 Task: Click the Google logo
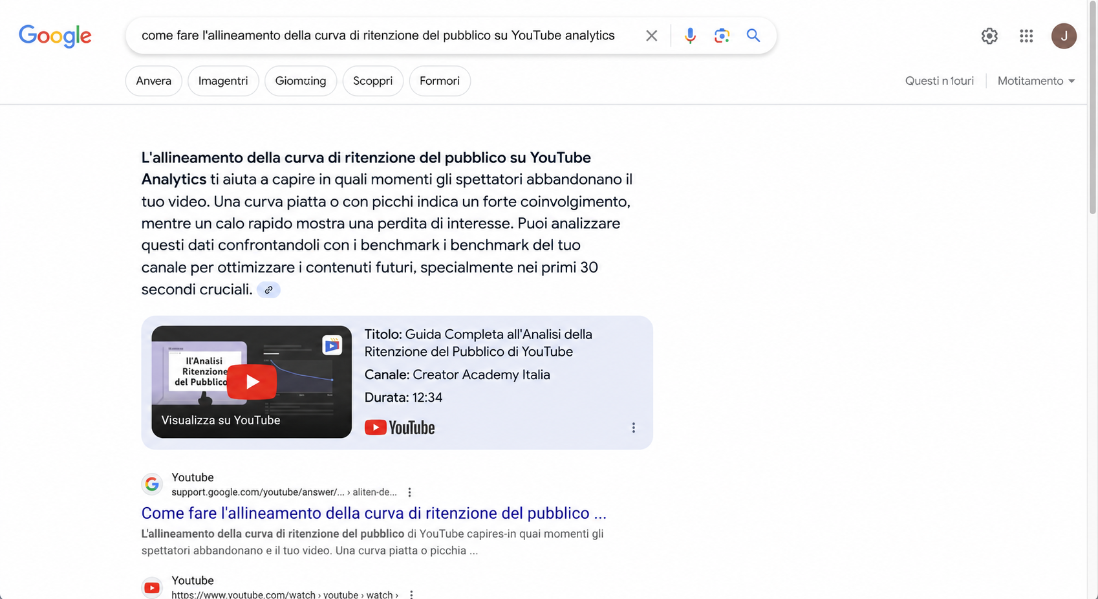[55, 36]
